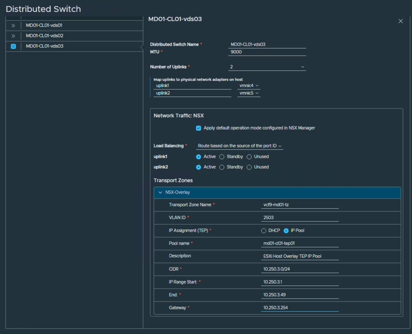Viewport: 412px width, 334px height.
Task: Open the Load Balancing policy dropdown
Action: coord(239,146)
